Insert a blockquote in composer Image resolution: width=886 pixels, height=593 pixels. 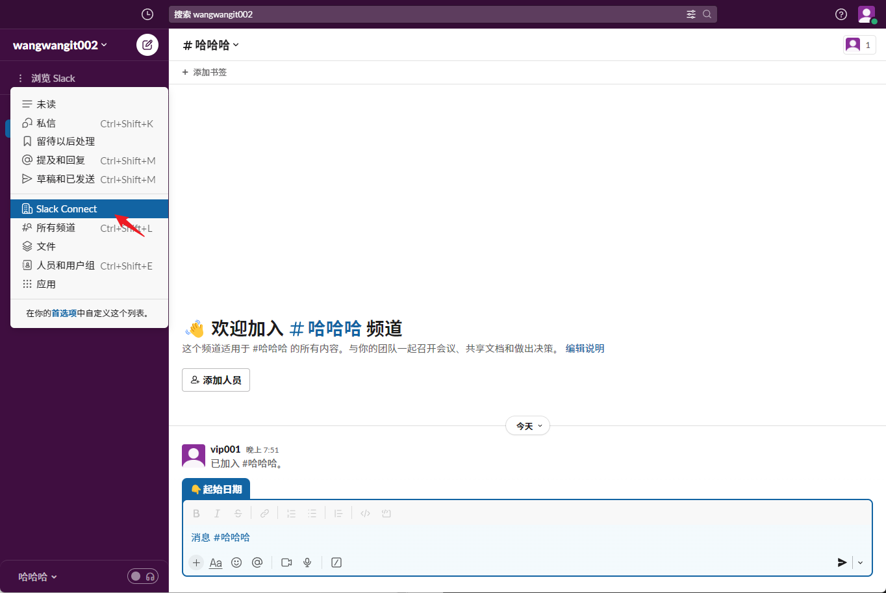tap(338, 513)
